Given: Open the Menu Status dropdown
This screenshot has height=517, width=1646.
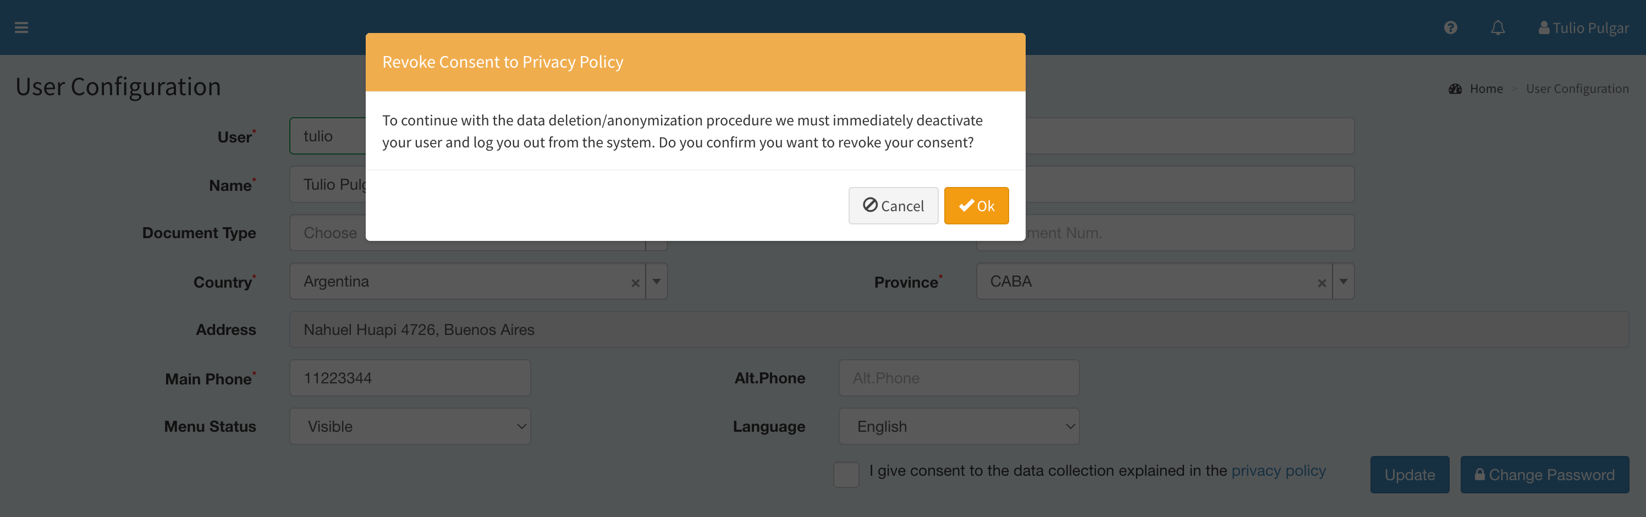Looking at the screenshot, I should click(x=410, y=426).
